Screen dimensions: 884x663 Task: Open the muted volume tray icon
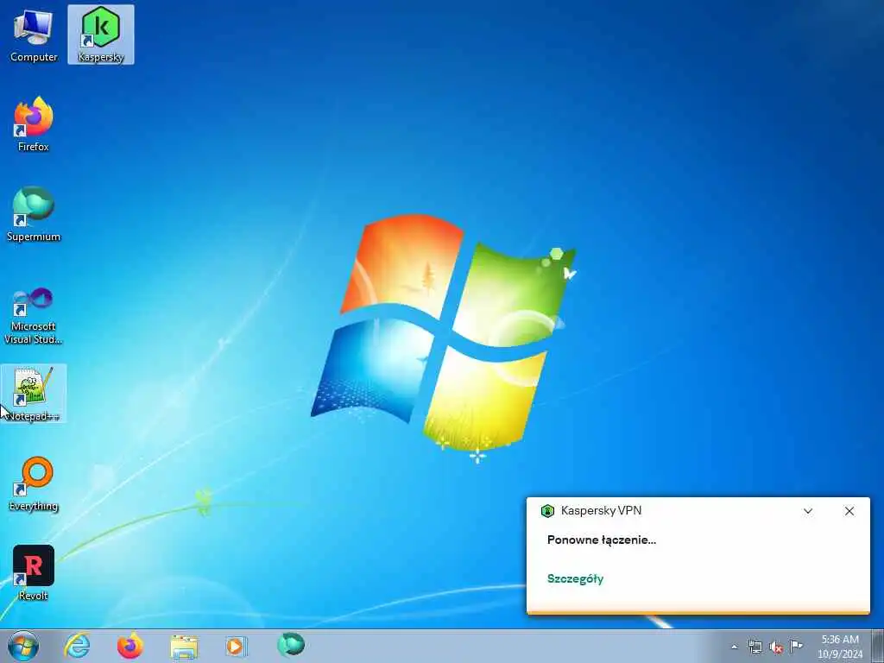[776, 647]
